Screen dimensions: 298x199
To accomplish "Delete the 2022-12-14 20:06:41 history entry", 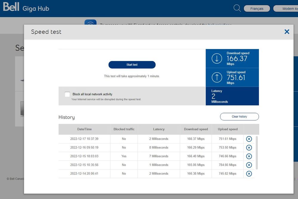I will [249, 173].
